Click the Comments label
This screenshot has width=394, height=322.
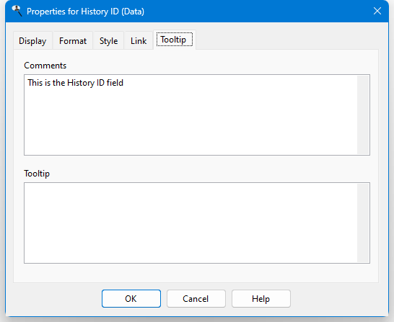click(45, 66)
